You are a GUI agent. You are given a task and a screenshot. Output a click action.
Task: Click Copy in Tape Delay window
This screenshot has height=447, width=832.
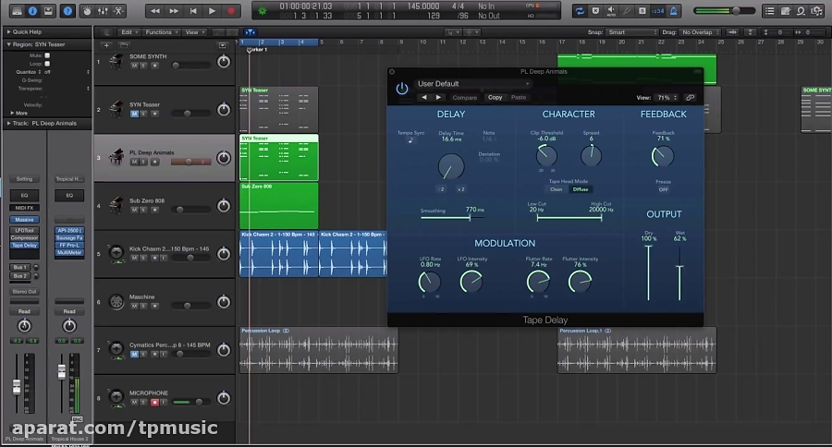[496, 98]
